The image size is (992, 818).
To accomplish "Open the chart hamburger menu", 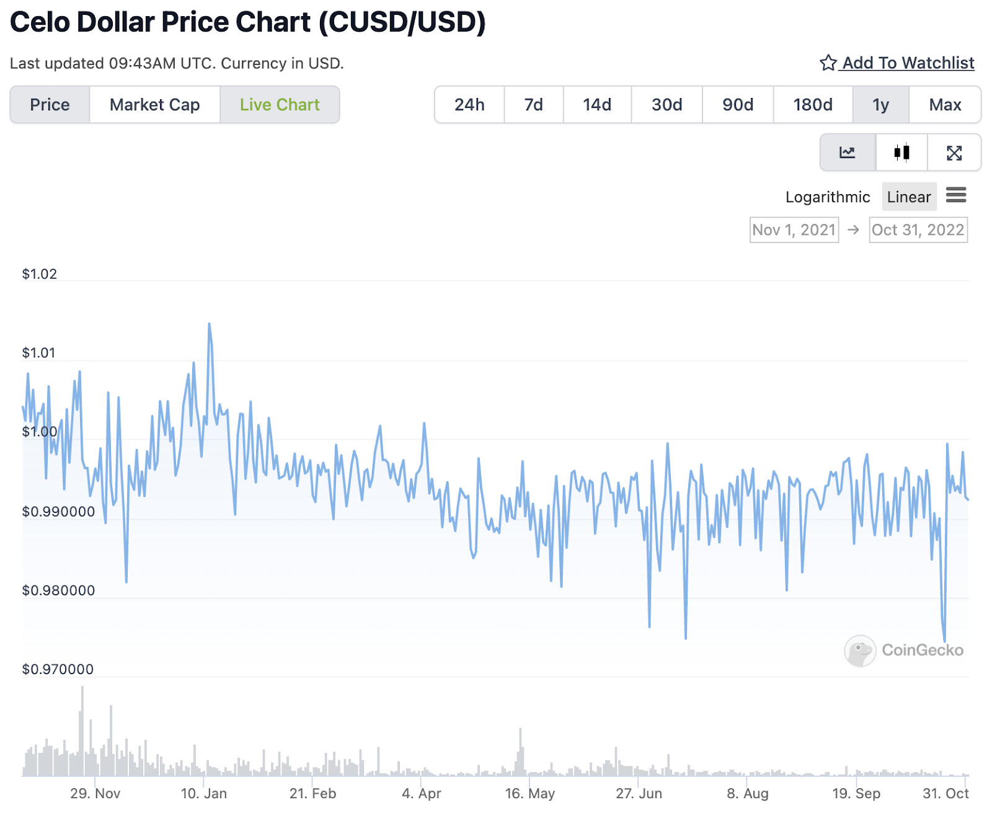I will pyautogui.click(x=956, y=195).
